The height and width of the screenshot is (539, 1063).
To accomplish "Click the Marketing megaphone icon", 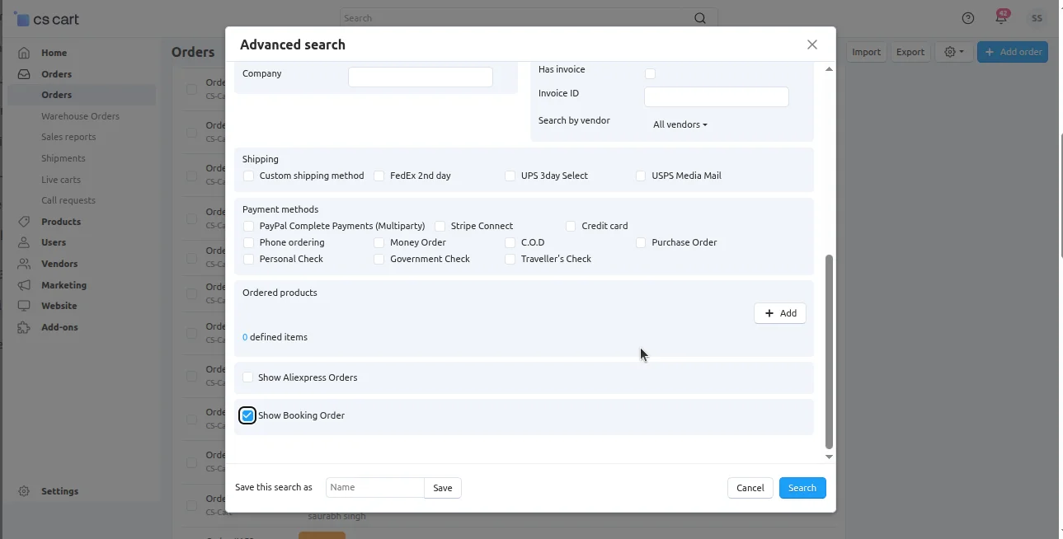I will click(24, 285).
